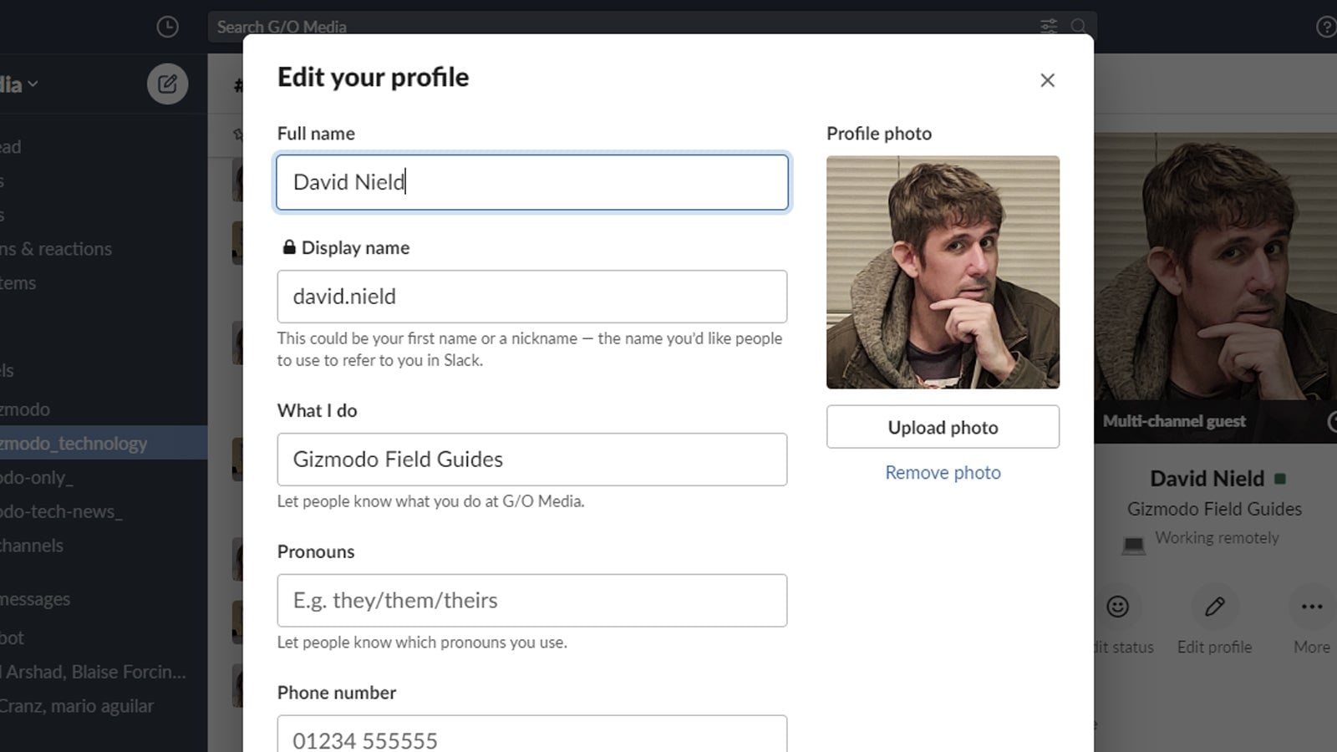Viewport: 1337px width, 752px height.
Task: Open the More options ellipsis icon
Action: 1311,606
